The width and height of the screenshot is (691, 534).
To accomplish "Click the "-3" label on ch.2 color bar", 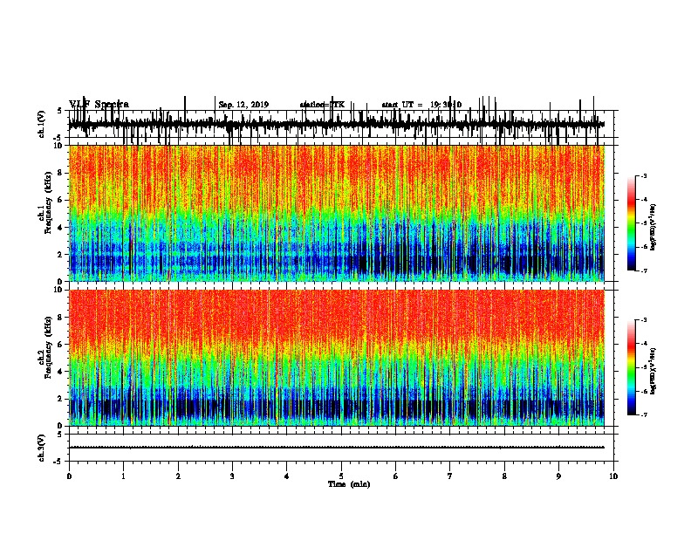I will [643, 320].
